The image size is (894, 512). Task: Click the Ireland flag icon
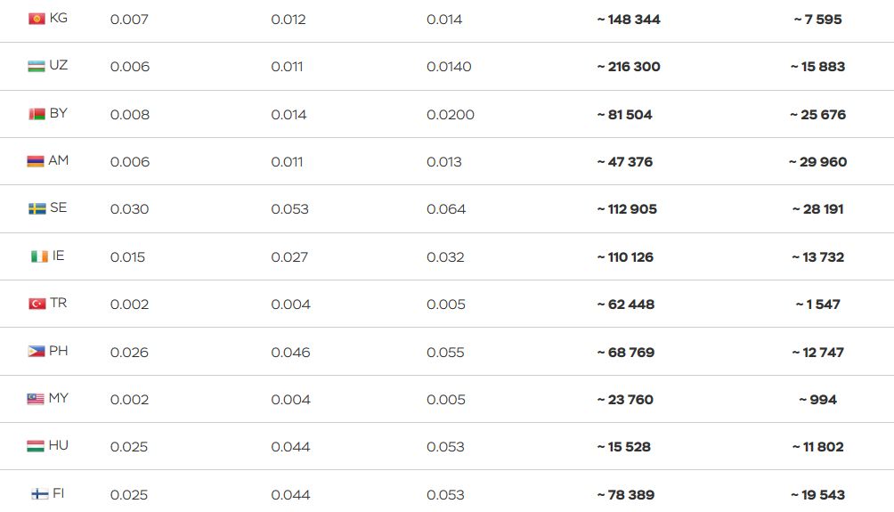[x=39, y=256]
